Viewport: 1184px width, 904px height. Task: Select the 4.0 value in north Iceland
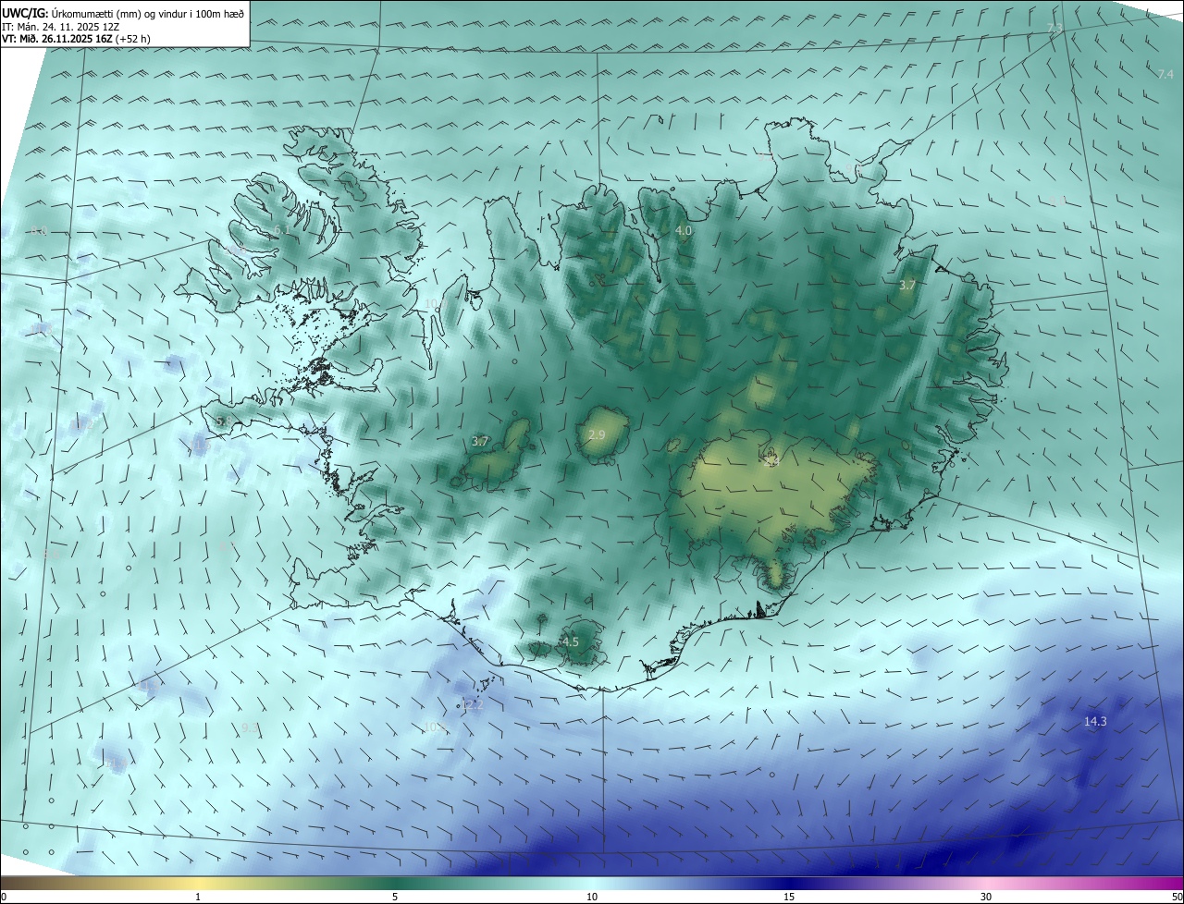pos(684,230)
